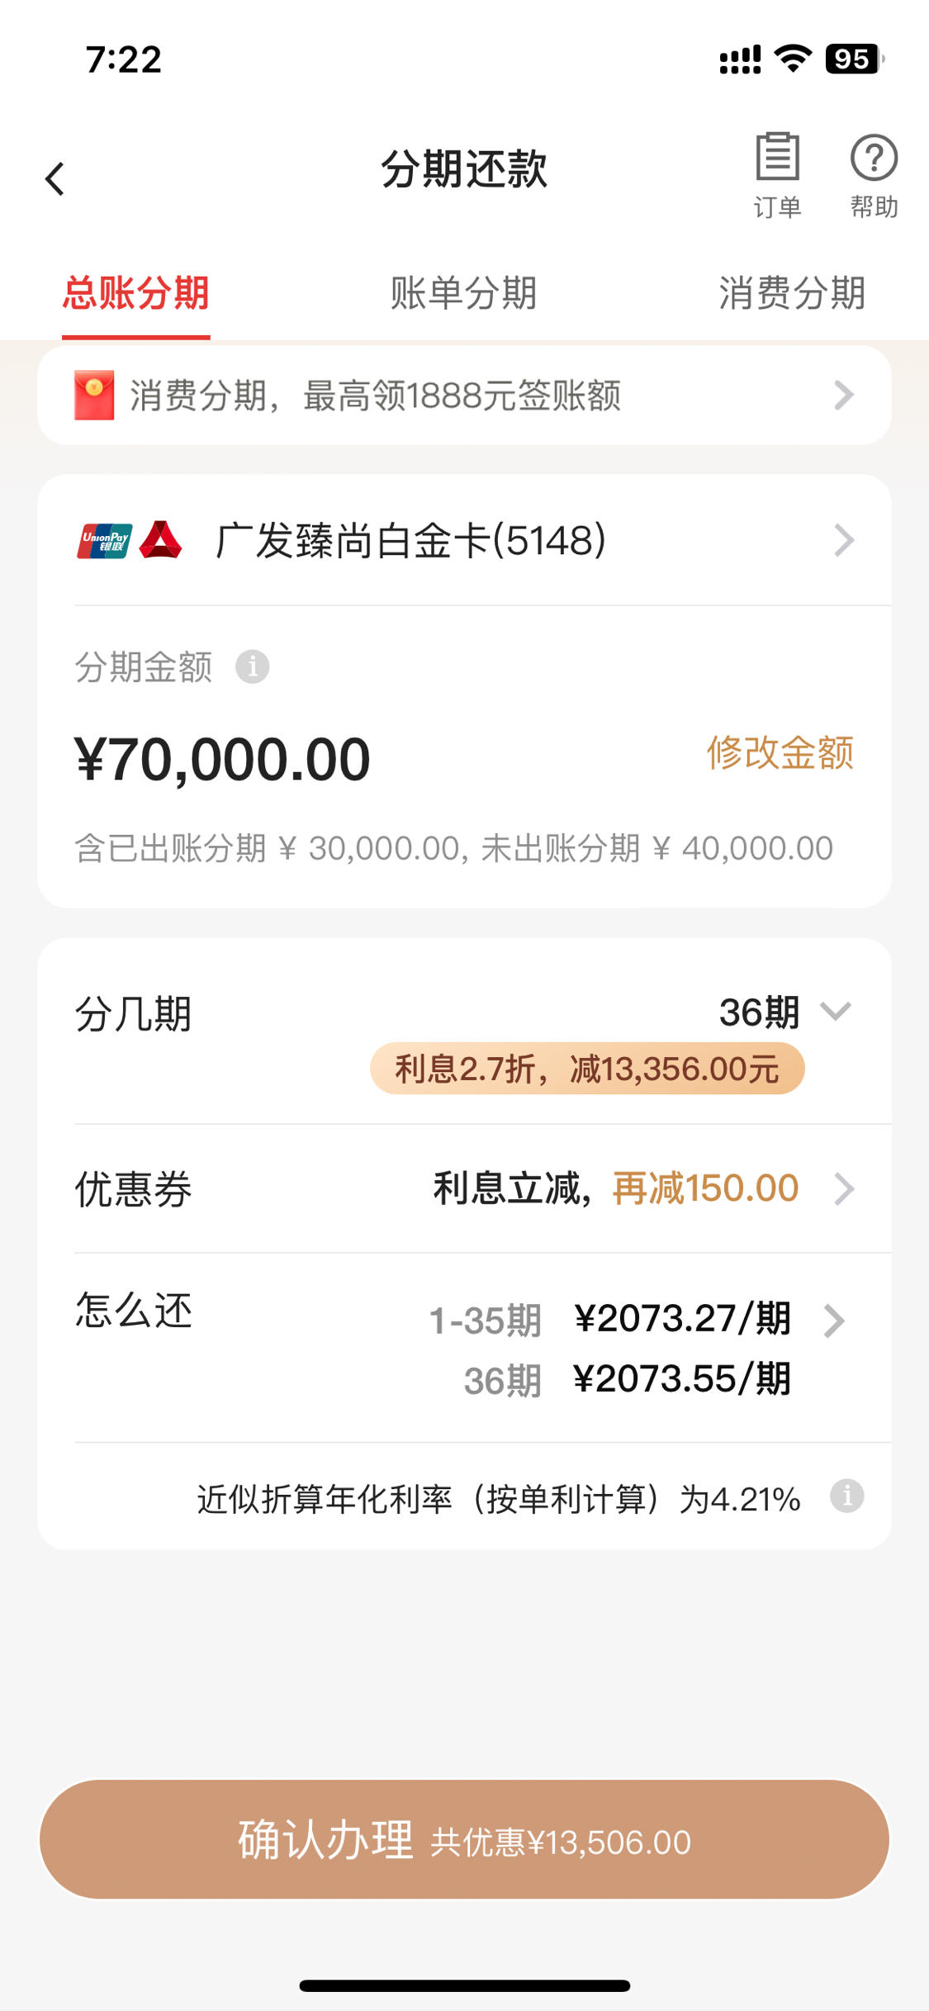Viewport: 929px width, 2011px height.
Task: Switch to 消费分期 tab
Action: pyautogui.click(x=792, y=293)
